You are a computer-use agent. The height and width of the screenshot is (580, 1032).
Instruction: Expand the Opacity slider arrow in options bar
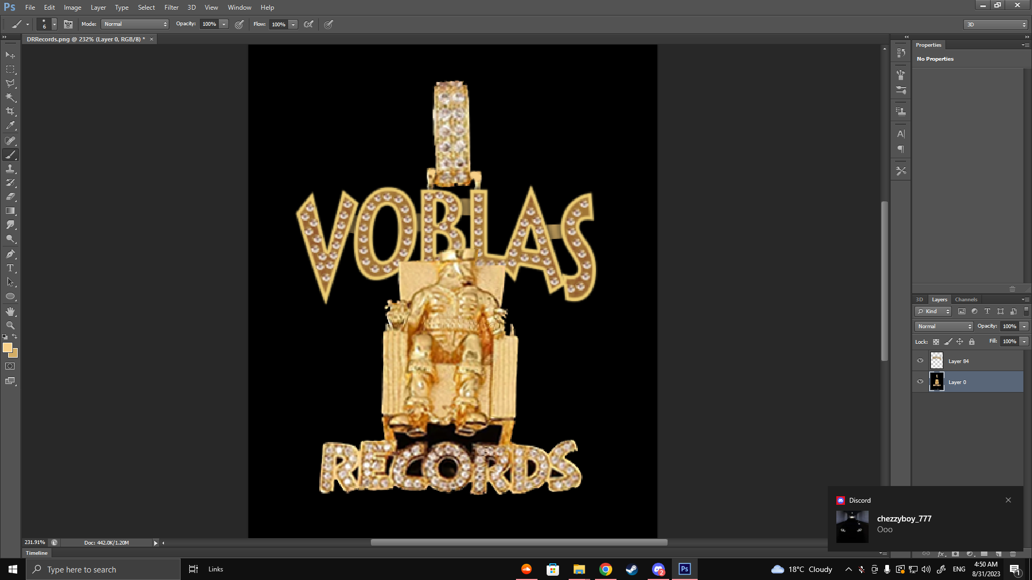224,24
